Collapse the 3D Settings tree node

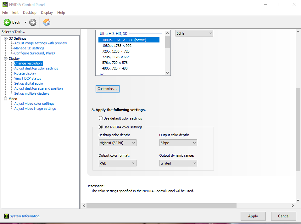click(x=6, y=38)
